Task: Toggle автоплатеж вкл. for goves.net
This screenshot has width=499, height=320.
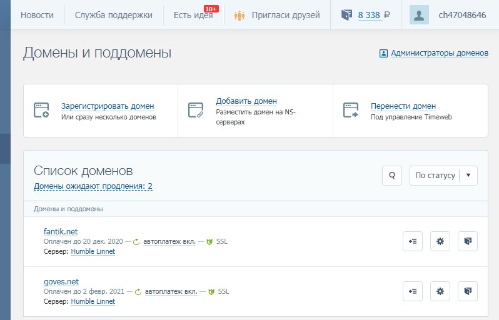Action: 171,291
